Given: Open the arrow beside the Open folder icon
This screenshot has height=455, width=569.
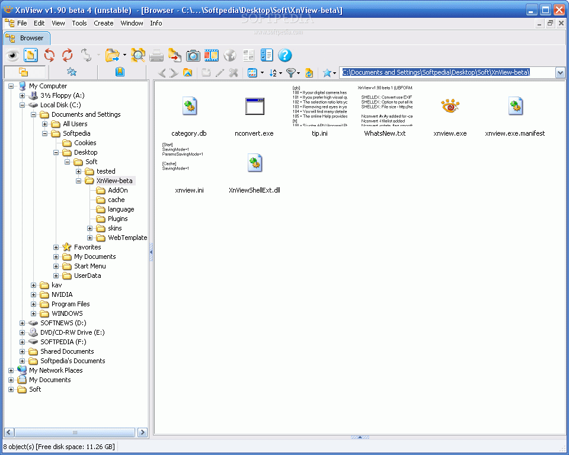Looking at the screenshot, I should point(124,55).
